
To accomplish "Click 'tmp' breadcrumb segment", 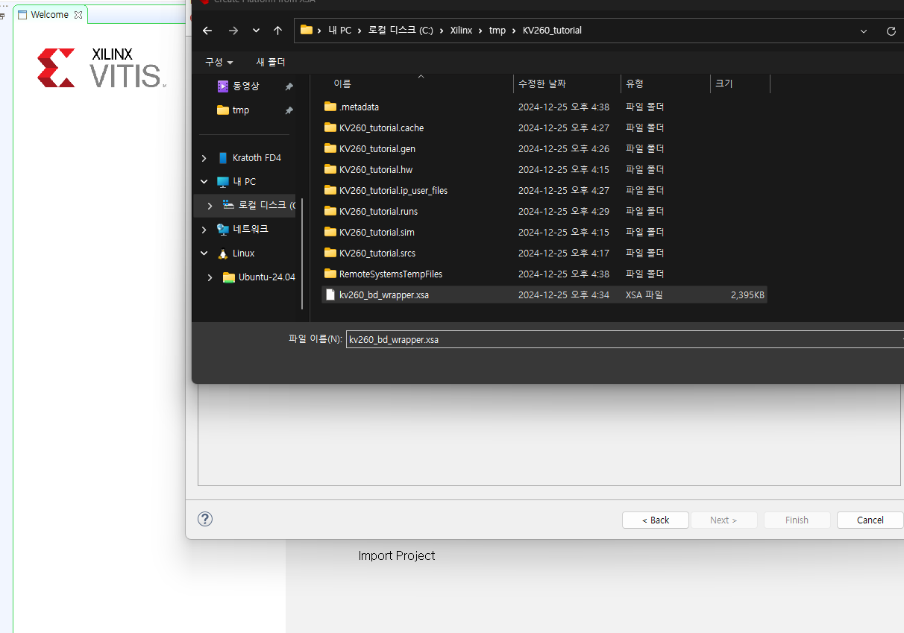I will tap(497, 31).
